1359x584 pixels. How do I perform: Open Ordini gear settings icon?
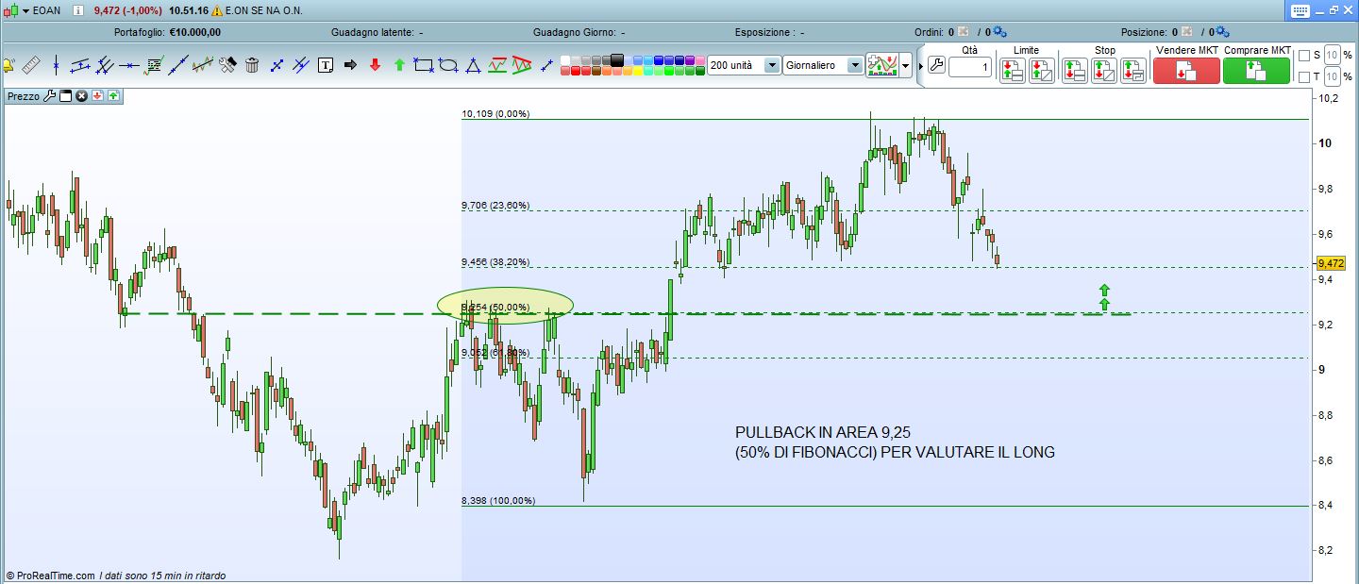pyautogui.click(x=999, y=31)
